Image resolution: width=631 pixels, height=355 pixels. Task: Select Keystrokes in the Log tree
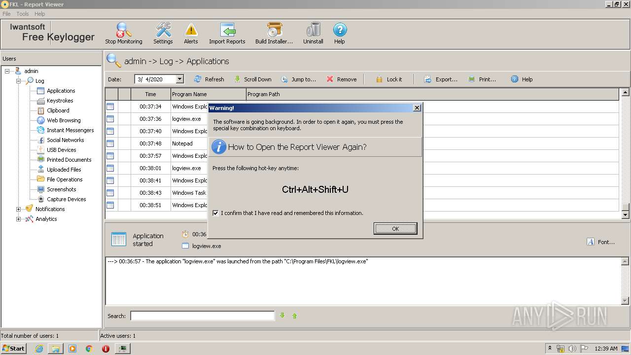point(60,101)
